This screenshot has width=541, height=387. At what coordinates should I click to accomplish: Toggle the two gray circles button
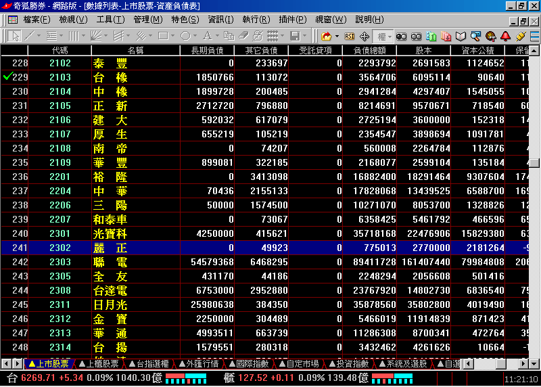click(416, 37)
